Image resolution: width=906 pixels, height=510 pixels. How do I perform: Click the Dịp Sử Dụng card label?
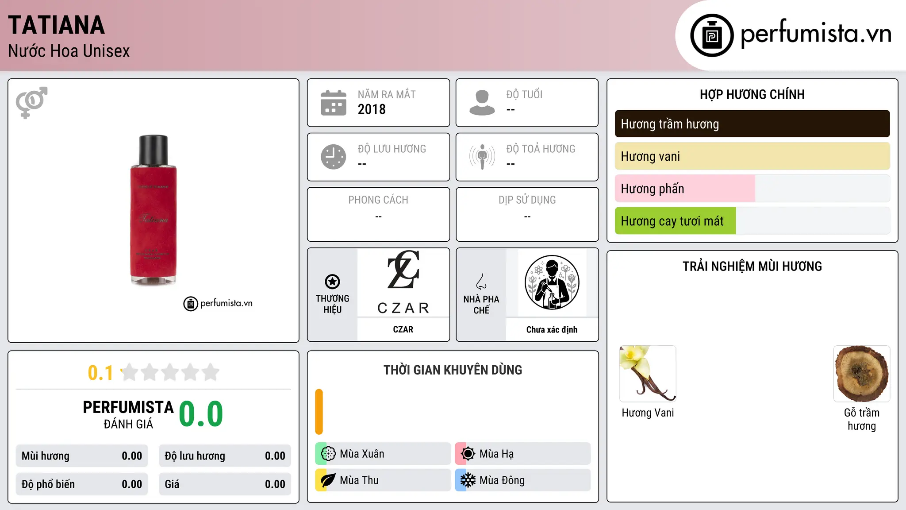[527, 200]
